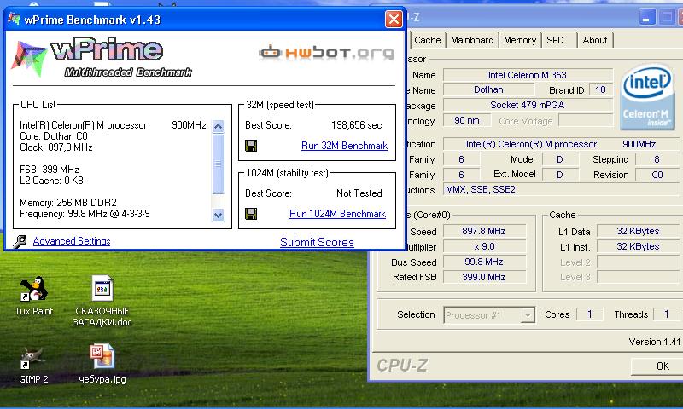
Task: Click the CPU List scroll down arrow
Action: [x=219, y=215]
